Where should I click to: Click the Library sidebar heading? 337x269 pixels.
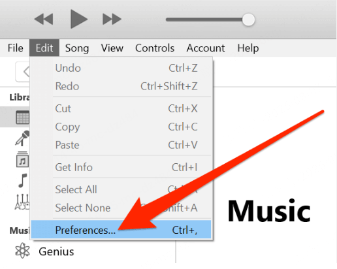(20, 97)
